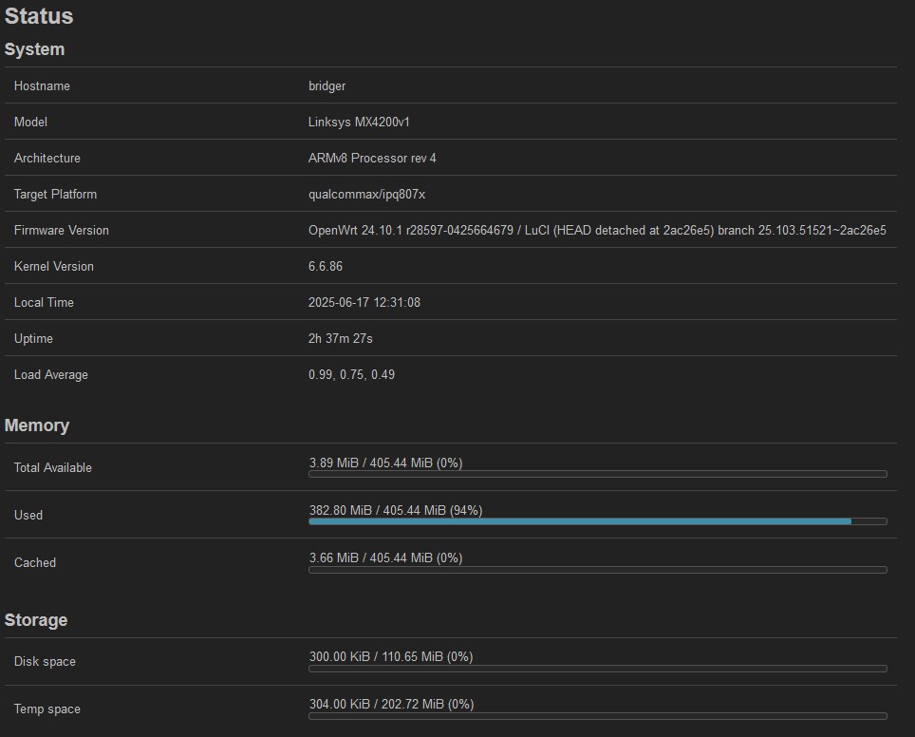Select the hostname value bridger
915x737 pixels.
point(327,85)
